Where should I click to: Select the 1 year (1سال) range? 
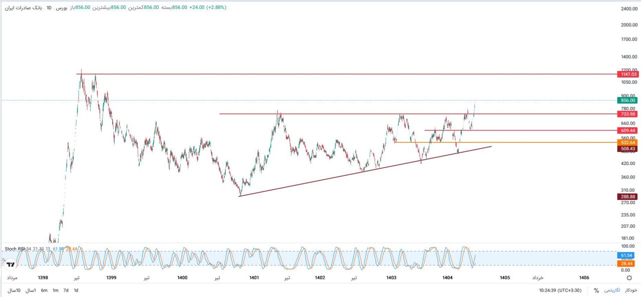click(31, 290)
